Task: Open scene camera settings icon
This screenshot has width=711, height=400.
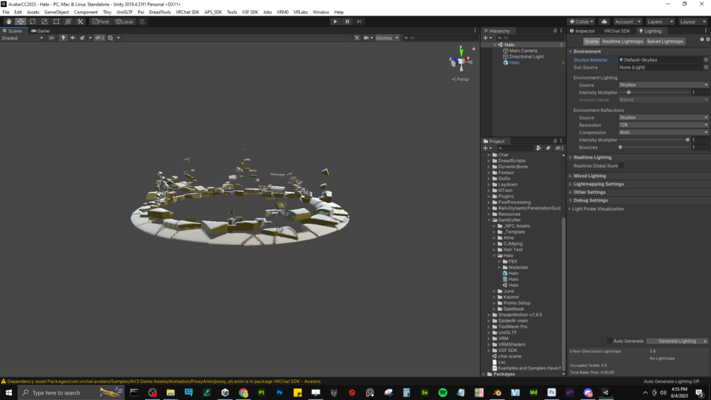Action: click(x=368, y=38)
